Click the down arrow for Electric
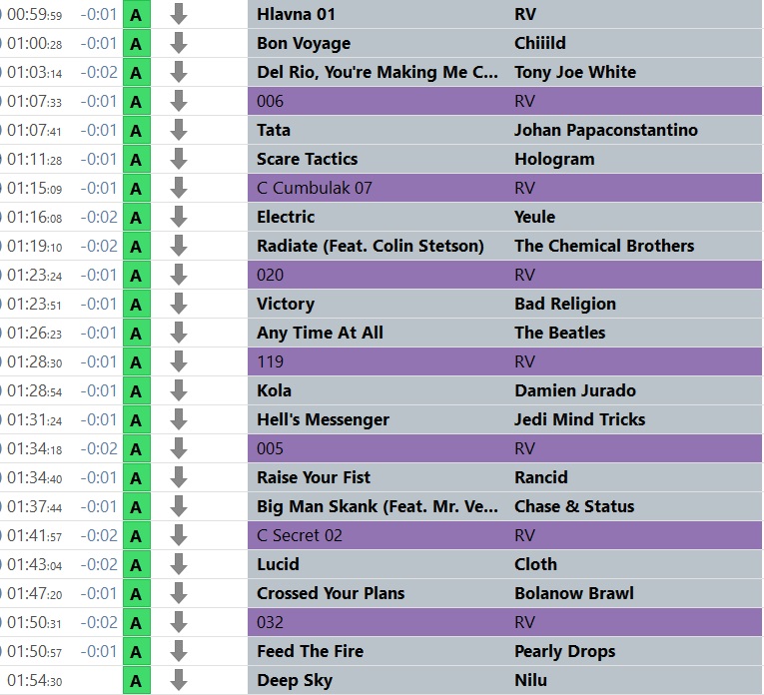Viewport: 764px width, 695px height. pyautogui.click(x=179, y=218)
